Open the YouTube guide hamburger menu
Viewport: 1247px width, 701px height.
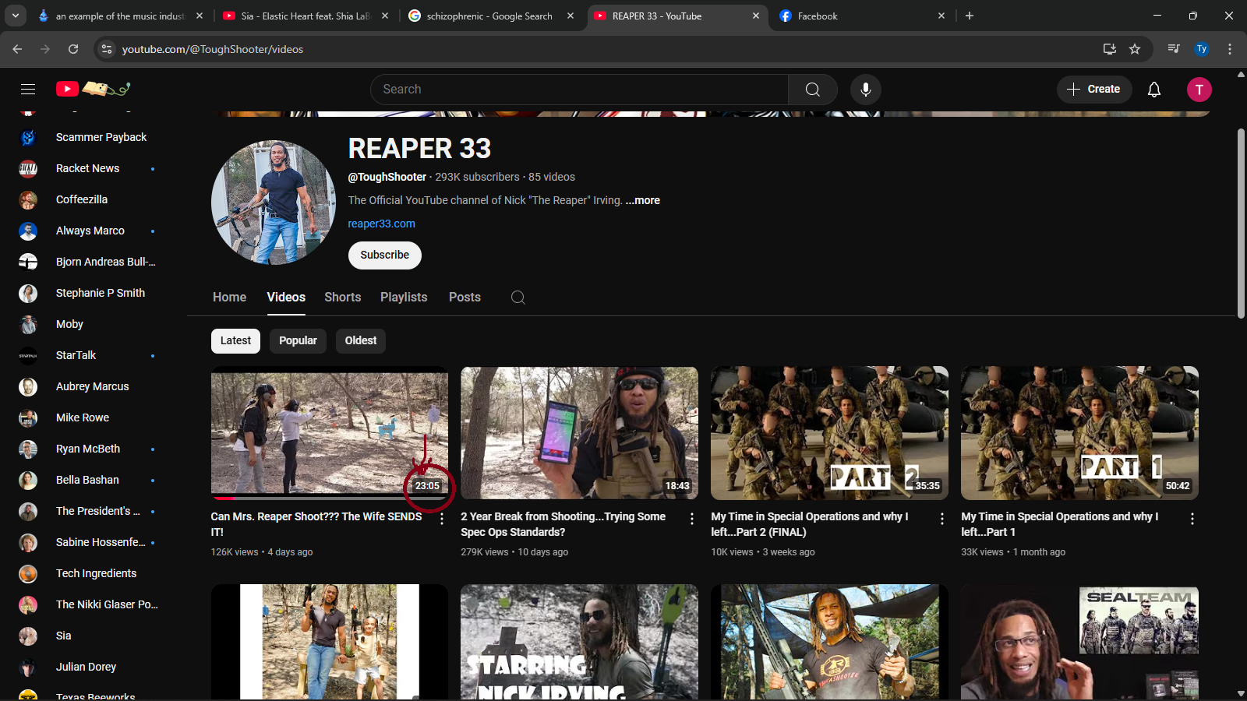(28, 90)
